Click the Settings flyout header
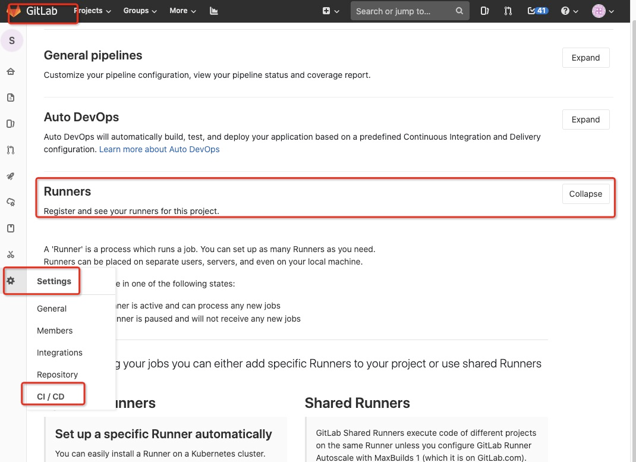 pyautogui.click(x=54, y=281)
